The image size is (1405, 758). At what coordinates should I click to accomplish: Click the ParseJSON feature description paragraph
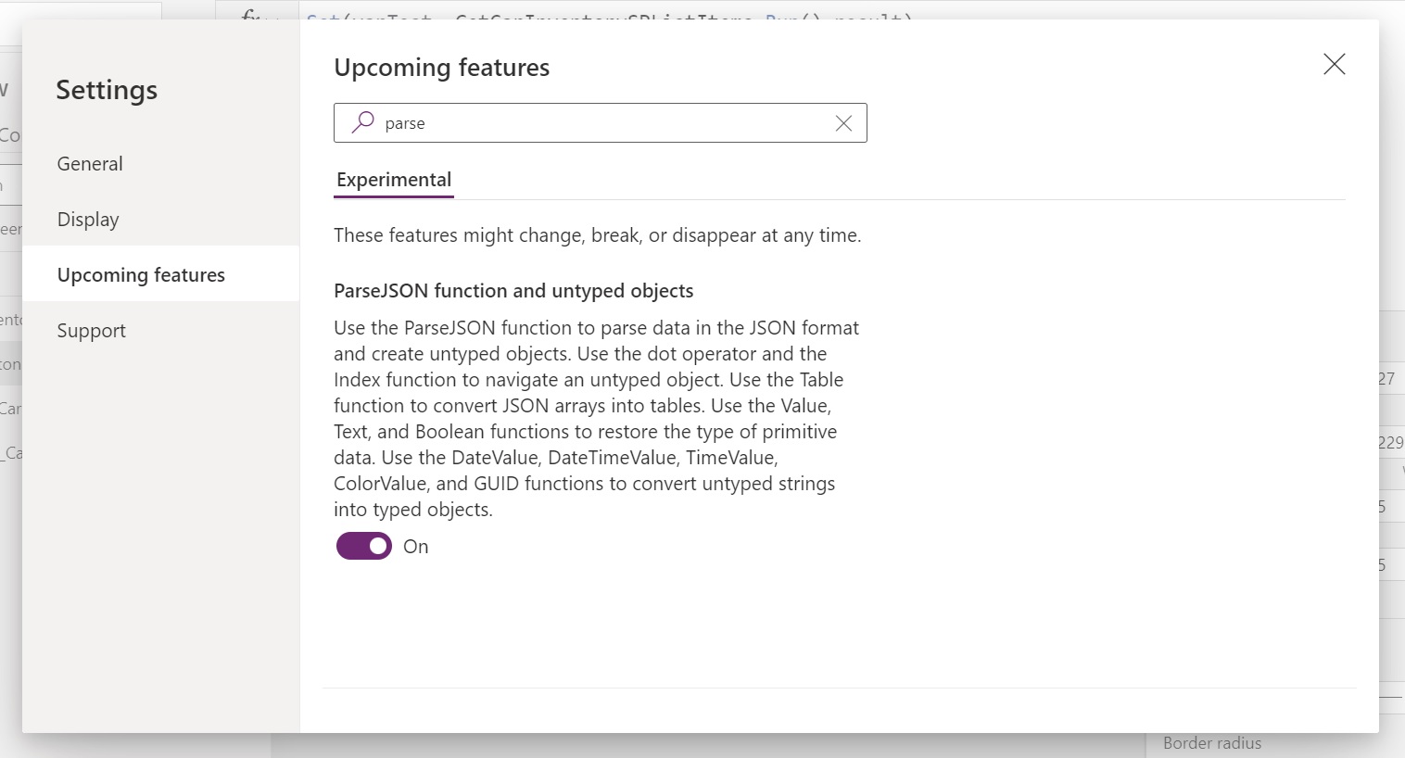pos(597,419)
